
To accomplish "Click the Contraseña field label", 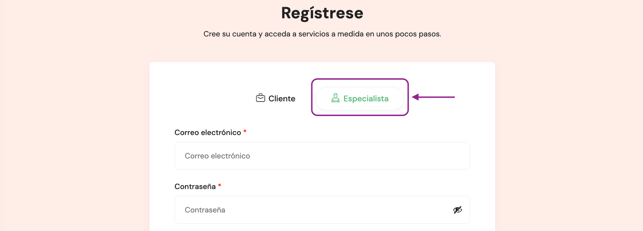I will click(195, 187).
